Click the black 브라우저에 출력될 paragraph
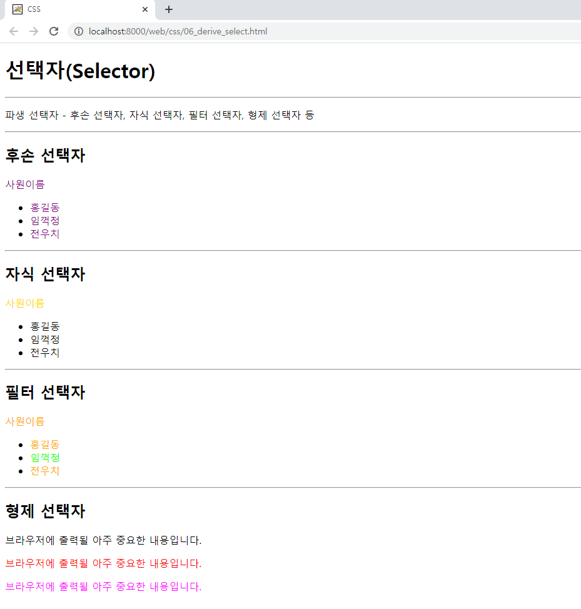The image size is (581, 609). (103, 540)
